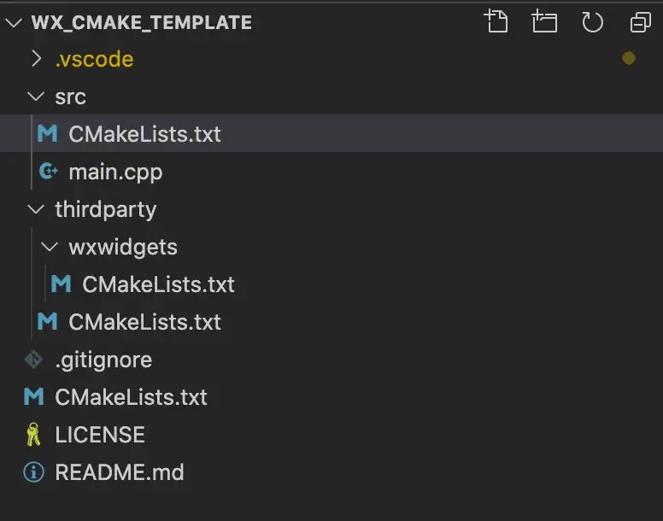Screen dimensions: 663x521
Task: Refresh the Explorer tree
Action: point(592,22)
